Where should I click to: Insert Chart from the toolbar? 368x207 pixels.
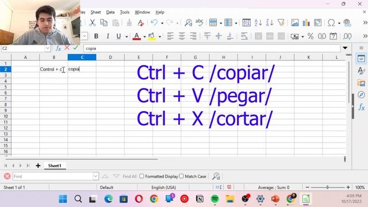(306, 23)
